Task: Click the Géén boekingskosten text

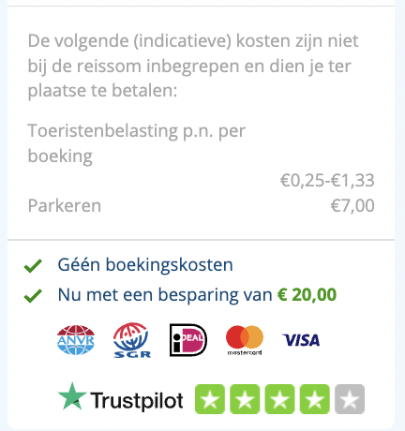Action: point(145,265)
